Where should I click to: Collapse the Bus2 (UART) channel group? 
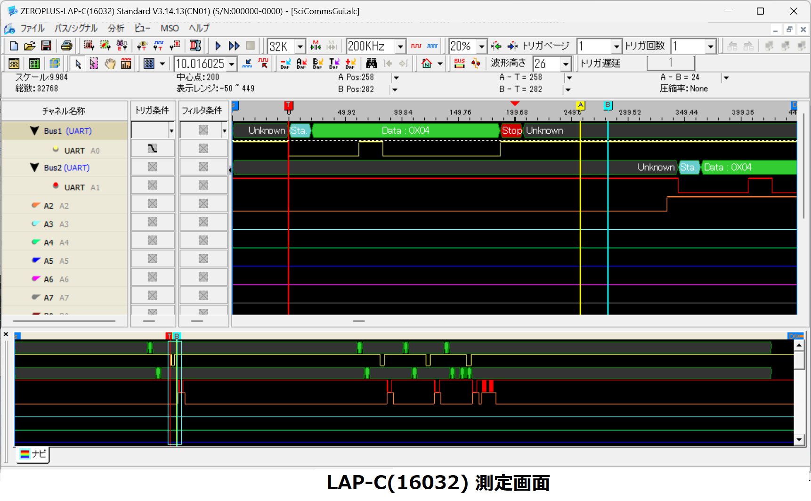pyautogui.click(x=34, y=168)
